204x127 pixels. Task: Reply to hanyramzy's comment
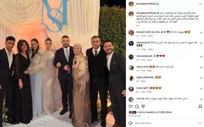(x=150, y=49)
